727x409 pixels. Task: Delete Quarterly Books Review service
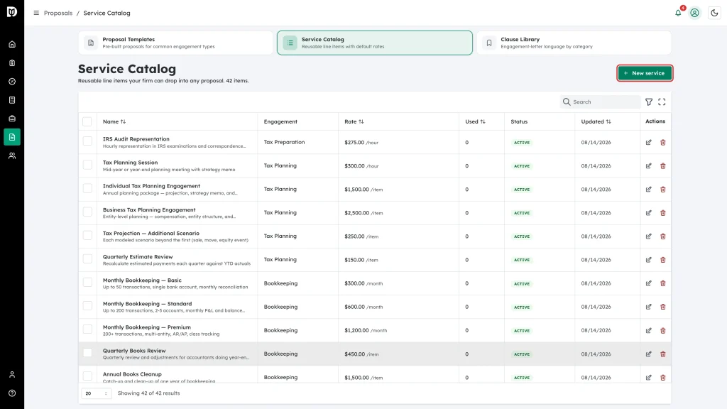[663, 354]
